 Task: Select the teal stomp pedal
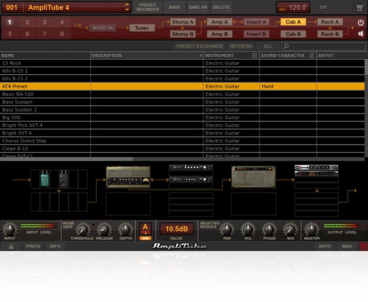[x=45, y=179]
